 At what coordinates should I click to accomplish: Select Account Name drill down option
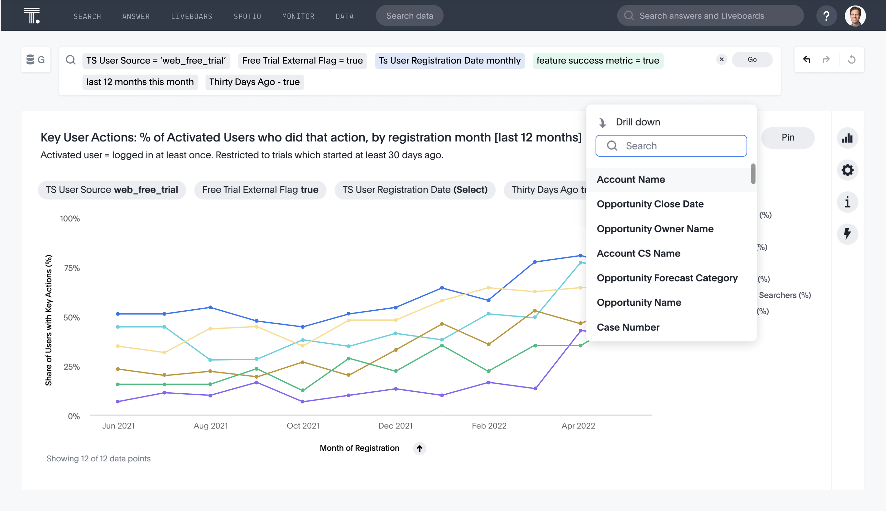(631, 179)
